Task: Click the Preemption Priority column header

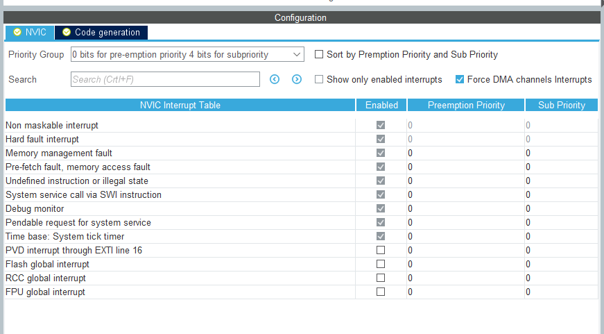Action: click(x=466, y=105)
